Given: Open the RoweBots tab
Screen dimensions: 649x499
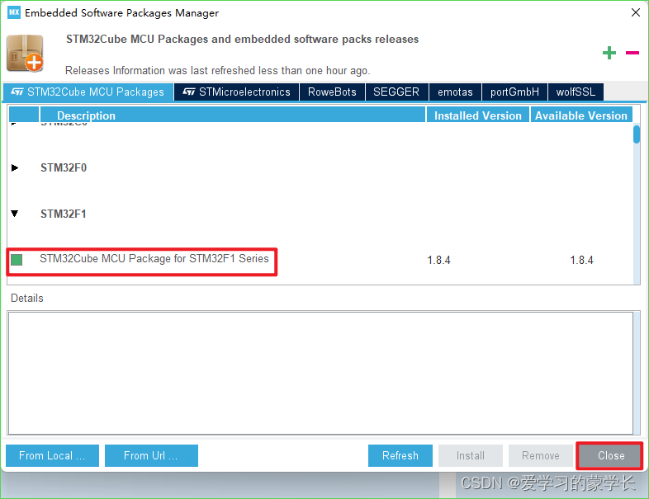Looking at the screenshot, I should [332, 92].
